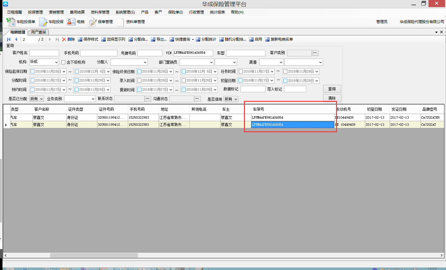
Task: Click the 电销 person icon
Action: (71, 22)
